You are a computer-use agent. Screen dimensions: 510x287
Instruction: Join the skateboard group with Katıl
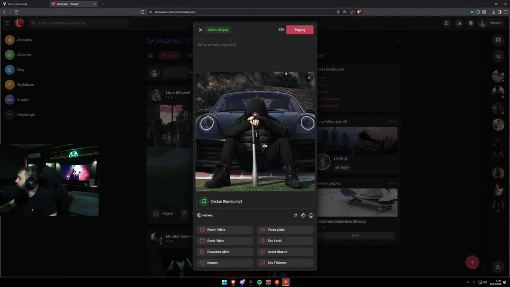point(355,236)
